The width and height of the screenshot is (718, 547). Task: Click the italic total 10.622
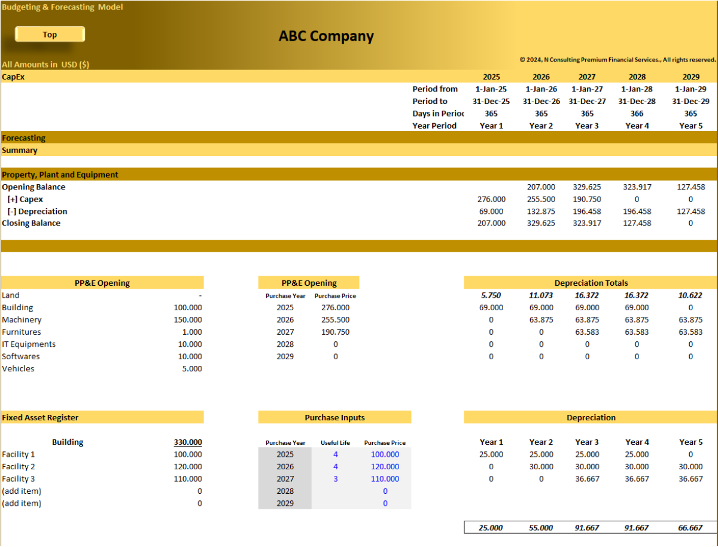click(690, 295)
